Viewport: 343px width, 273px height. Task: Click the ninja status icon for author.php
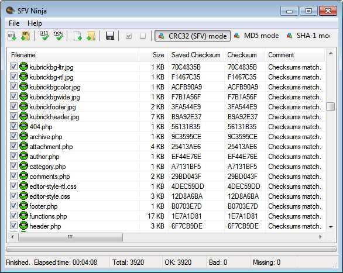[23, 156]
